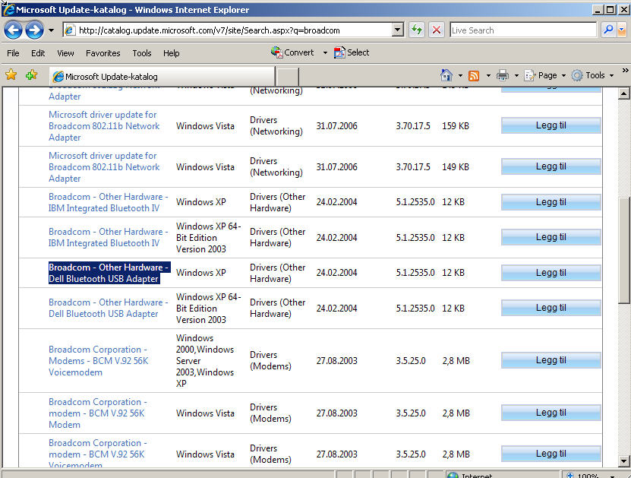Expand the Home button dropdown arrow
Viewport: 631px width, 478px height.
(x=460, y=75)
